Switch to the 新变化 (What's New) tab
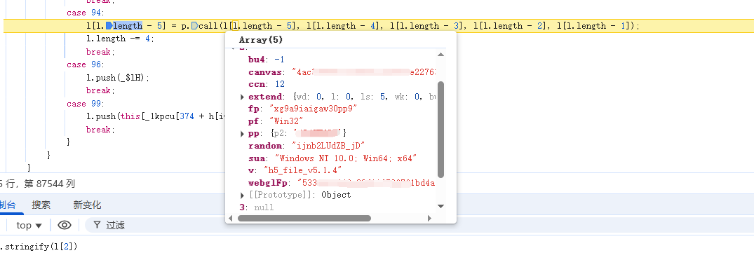This screenshot has height=253, width=754. [x=87, y=205]
